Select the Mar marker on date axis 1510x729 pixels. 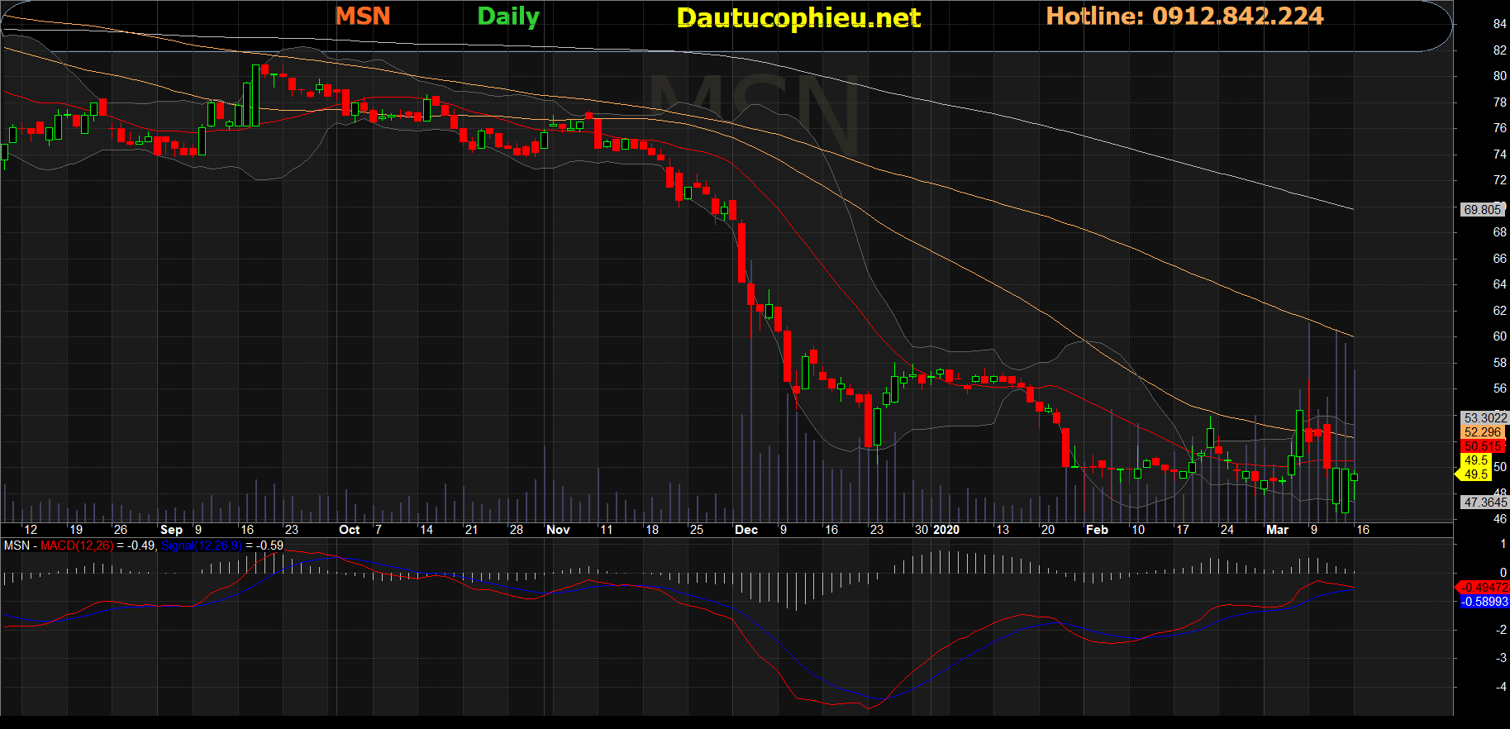(x=1277, y=530)
